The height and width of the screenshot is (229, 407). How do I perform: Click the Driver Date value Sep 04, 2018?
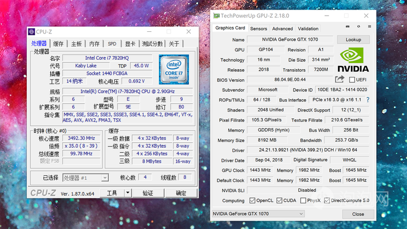click(x=269, y=160)
